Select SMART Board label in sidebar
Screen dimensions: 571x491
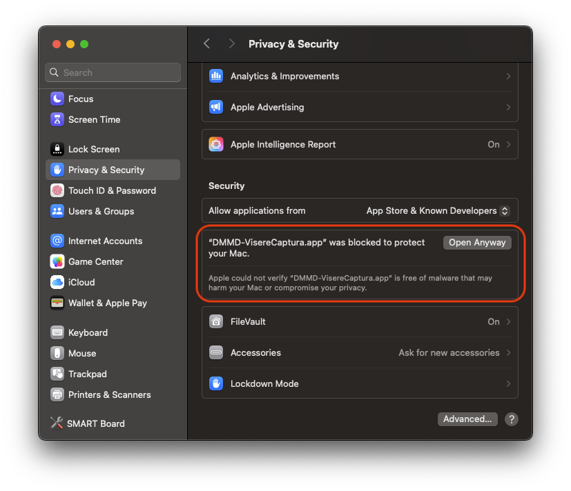coord(96,423)
